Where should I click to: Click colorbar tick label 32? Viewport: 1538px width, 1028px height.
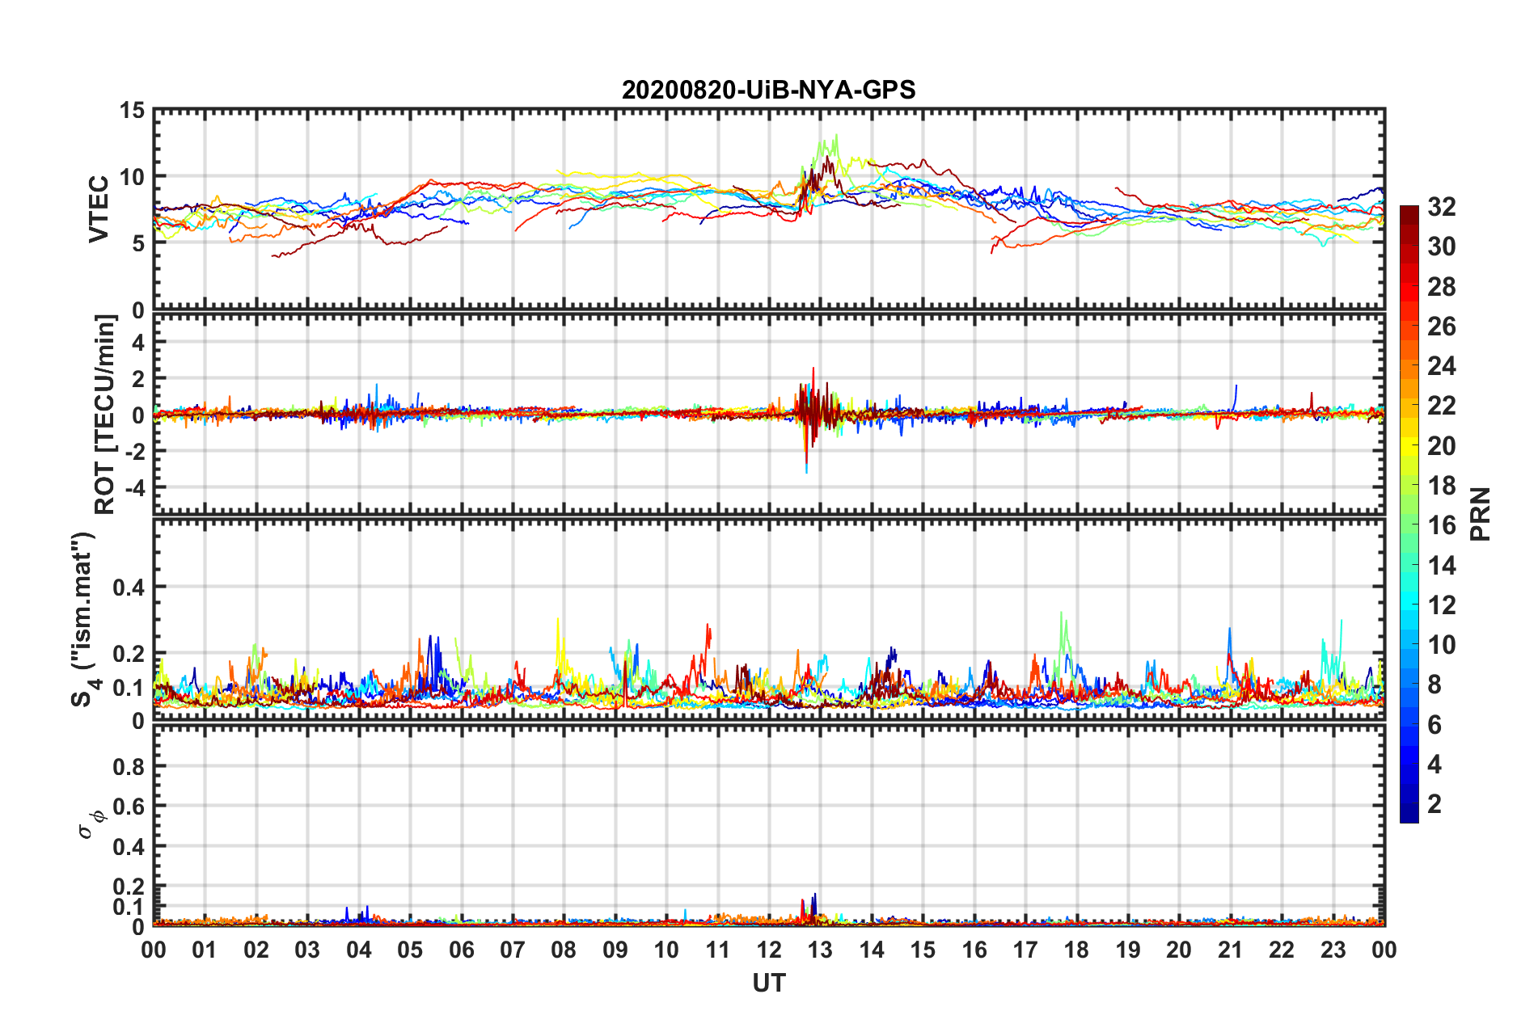pos(1442,207)
